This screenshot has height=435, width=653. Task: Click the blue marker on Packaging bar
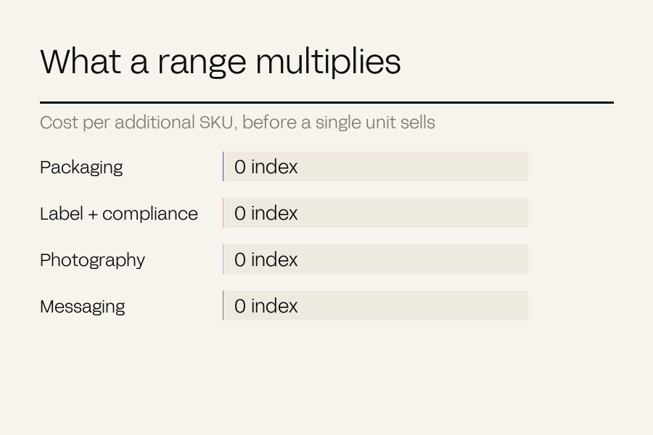pos(223,167)
